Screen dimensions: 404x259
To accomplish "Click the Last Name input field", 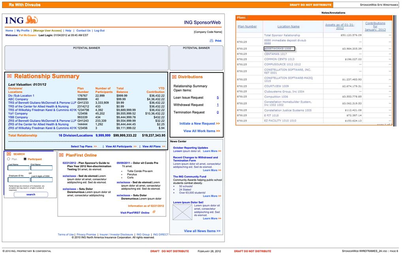I will 19,168.
